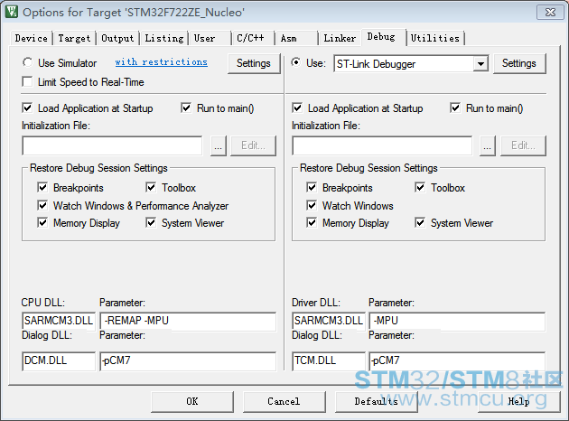Select the Use hardware debugger radio button
The height and width of the screenshot is (421, 569).
coord(296,62)
